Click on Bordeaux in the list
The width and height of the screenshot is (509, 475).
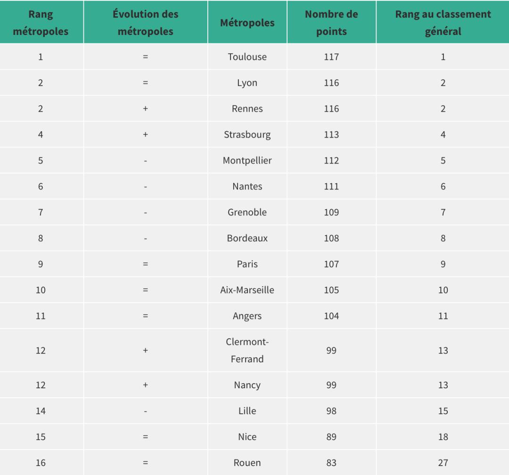pyautogui.click(x=247, y=238)
